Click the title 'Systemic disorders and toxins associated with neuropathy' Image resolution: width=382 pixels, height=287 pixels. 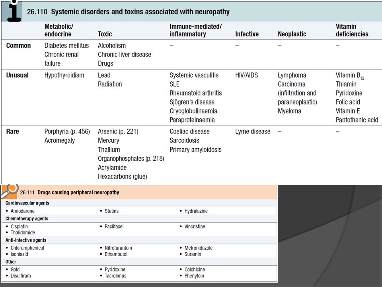pyautogui.click(x=140, y=12)
